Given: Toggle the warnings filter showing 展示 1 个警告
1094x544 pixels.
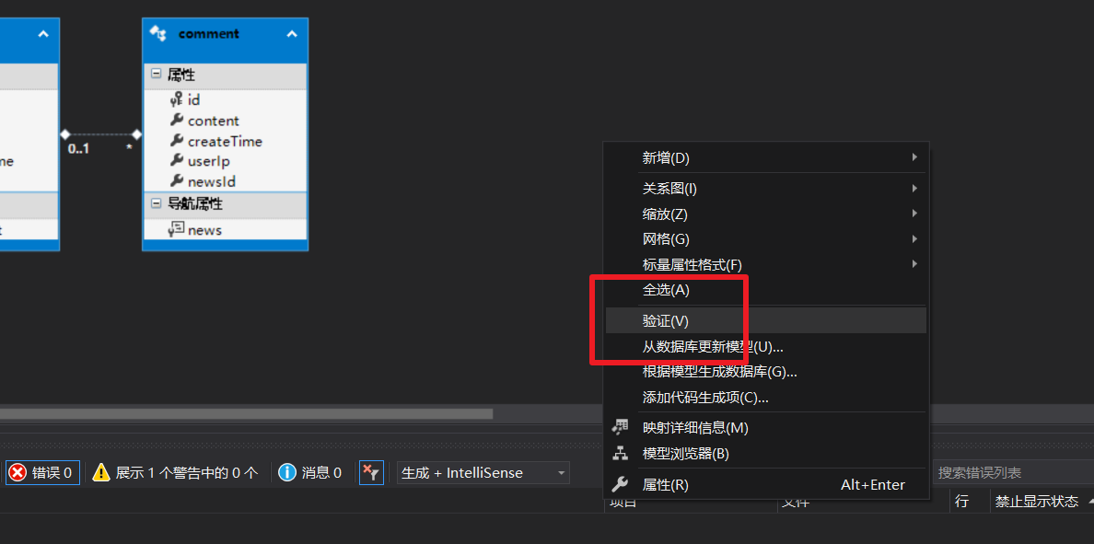Looking at the screenshot, I should coord(175,472).
